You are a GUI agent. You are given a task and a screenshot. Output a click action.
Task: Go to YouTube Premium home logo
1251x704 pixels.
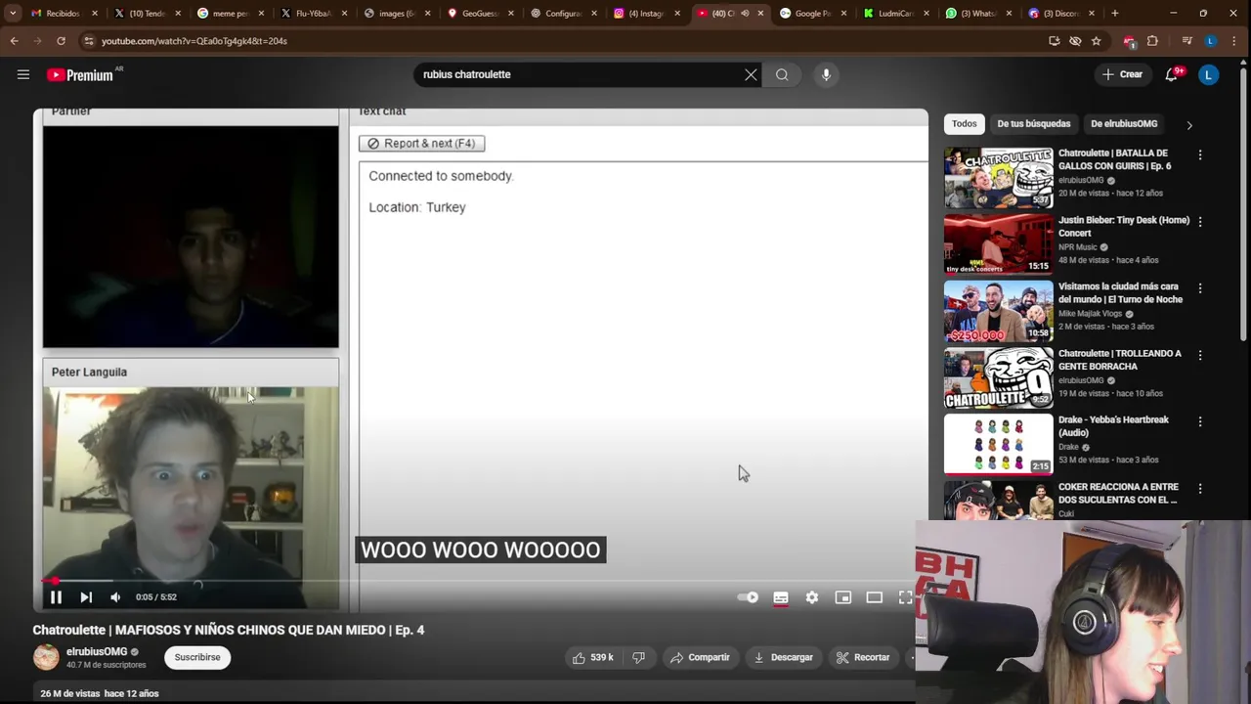(x=80, y=75)
